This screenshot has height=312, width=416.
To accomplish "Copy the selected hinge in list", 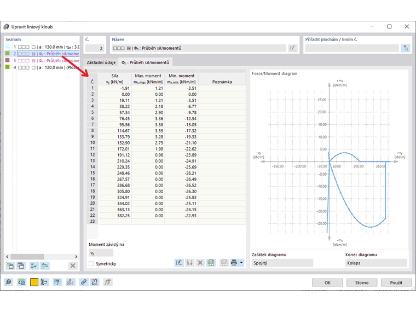I will click(x=21, y=265).
